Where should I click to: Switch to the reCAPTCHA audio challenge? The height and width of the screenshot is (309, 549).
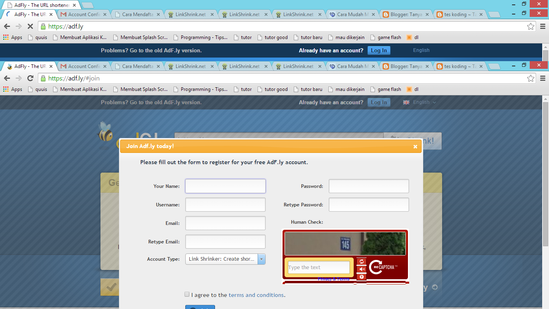pos(361,269)
